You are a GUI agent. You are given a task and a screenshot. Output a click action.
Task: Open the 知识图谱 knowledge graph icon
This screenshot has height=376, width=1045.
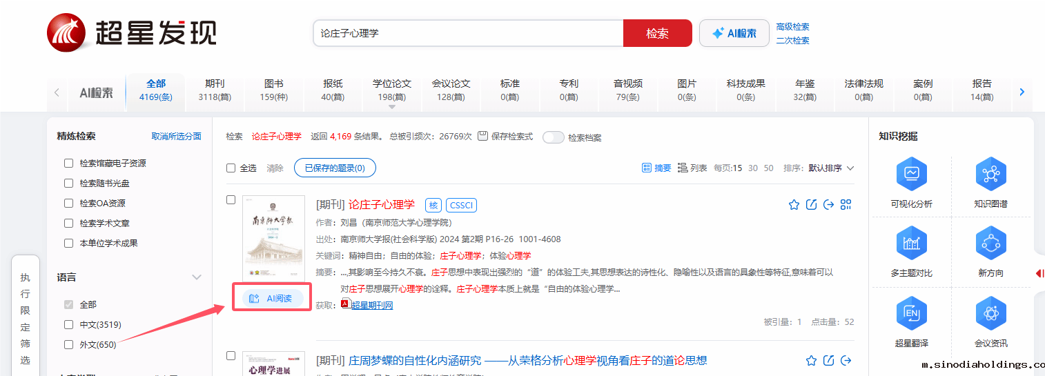(x=991, y=175)
